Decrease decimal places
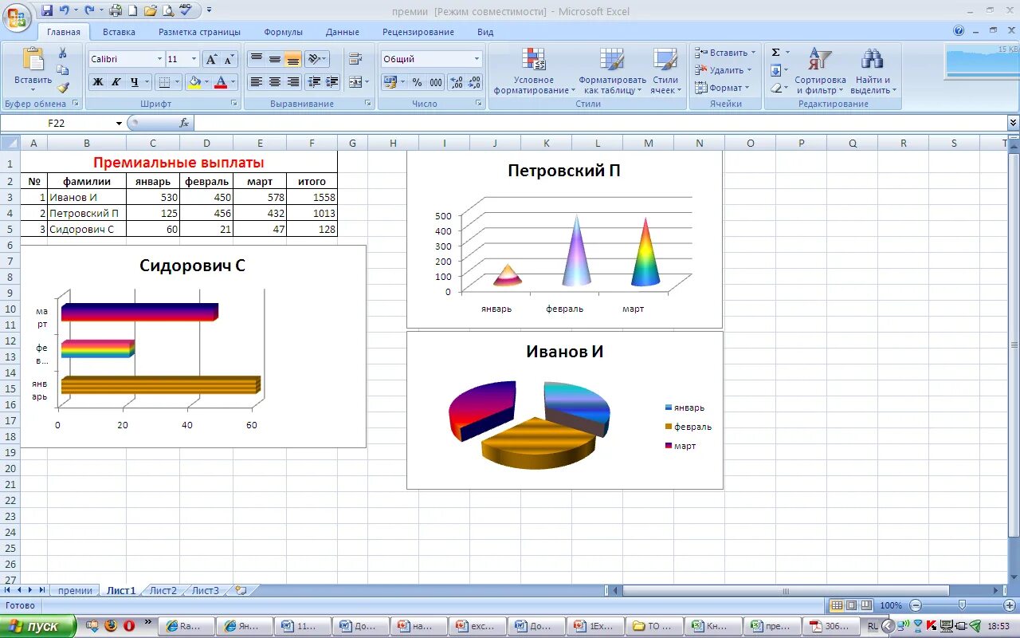This screenshot has width=1020, height=638. 474,82
